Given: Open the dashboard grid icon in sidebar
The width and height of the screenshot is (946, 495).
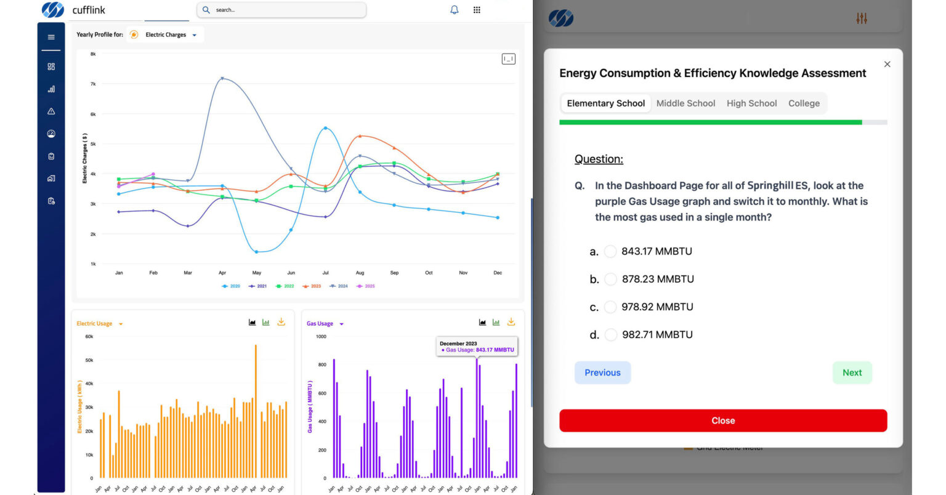Looking at the screenshot, I should 51,66.
